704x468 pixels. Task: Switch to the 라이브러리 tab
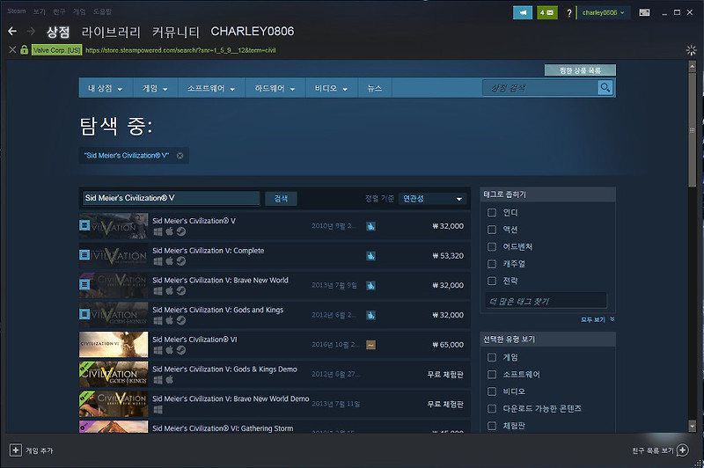111,32
